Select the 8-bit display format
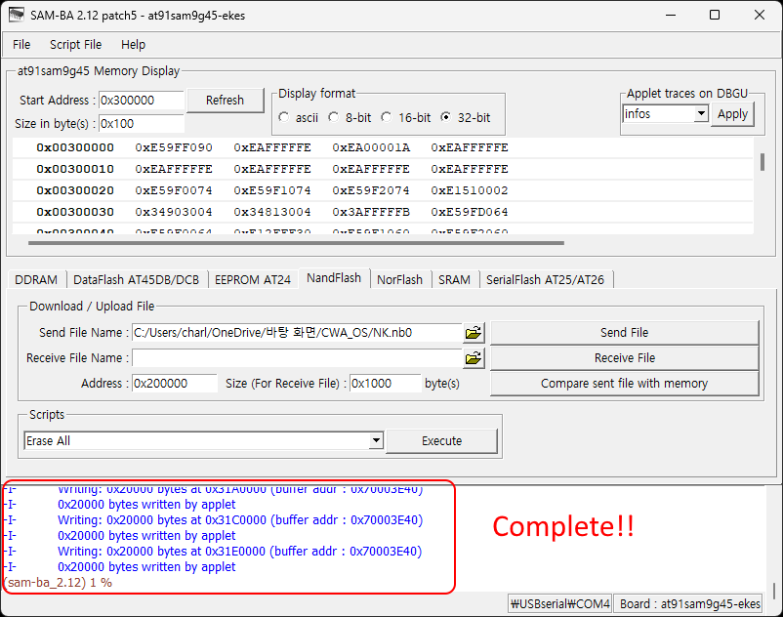Viewport: 783px width, 617px height. click(x=334, y=117)
